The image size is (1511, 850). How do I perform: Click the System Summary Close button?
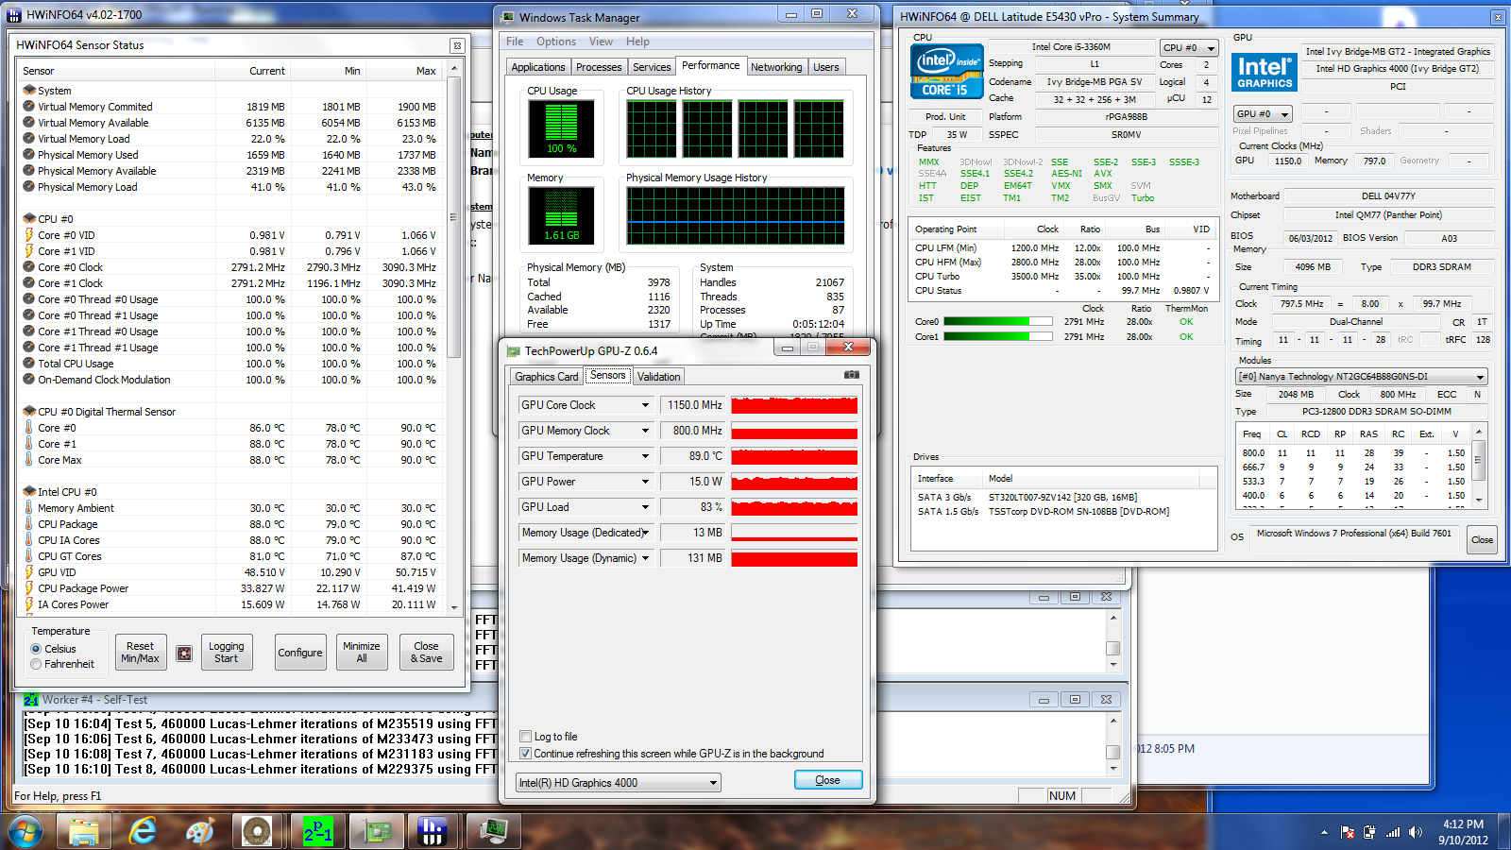pos(1482,540)
